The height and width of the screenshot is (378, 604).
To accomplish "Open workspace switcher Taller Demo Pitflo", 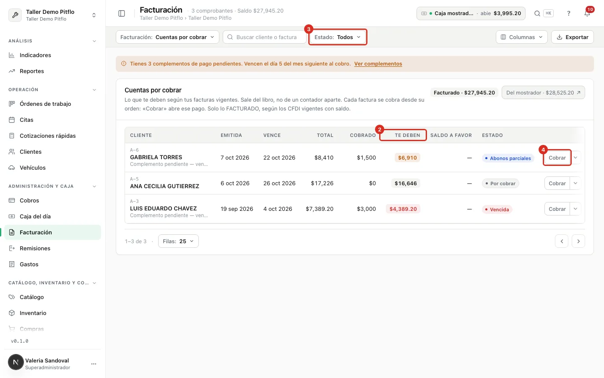I will pyautogui.click(x=52, y=15).
